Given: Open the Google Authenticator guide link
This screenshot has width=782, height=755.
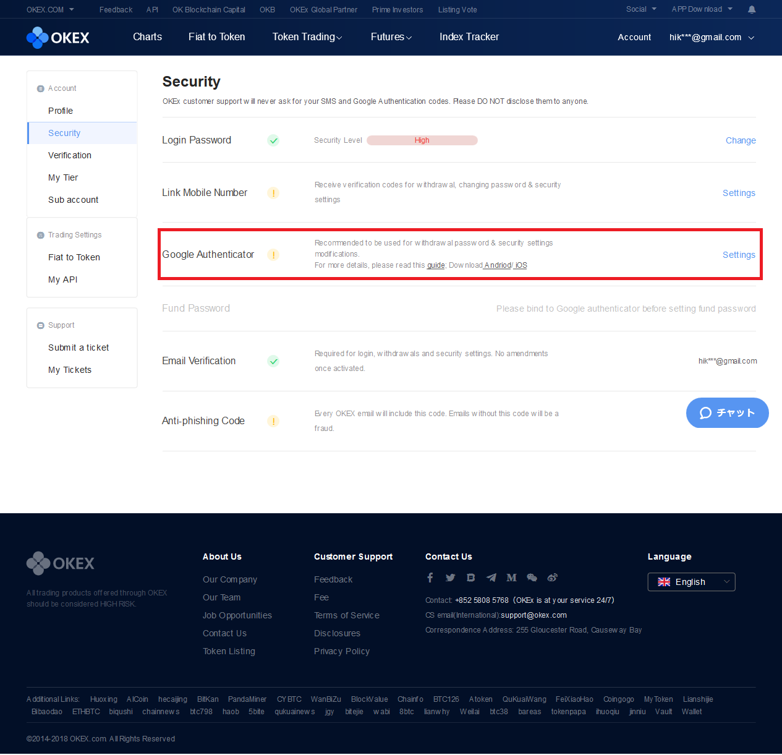Looking at the screenshot, I should point(436,265).
